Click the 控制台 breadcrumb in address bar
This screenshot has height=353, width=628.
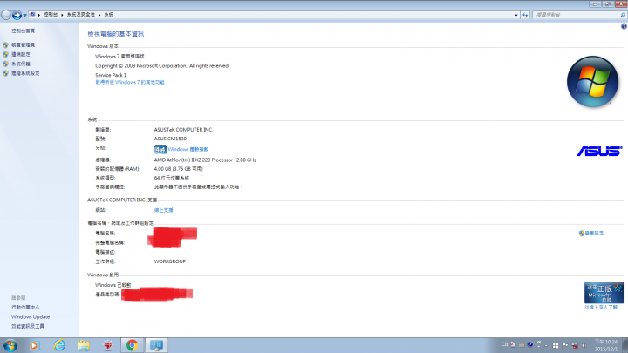coord(51,15)
